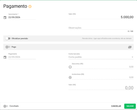The height and width of the screenshot is (110, 137).
Task: Click the Parcela única hint text
Action: coord(107,38)
